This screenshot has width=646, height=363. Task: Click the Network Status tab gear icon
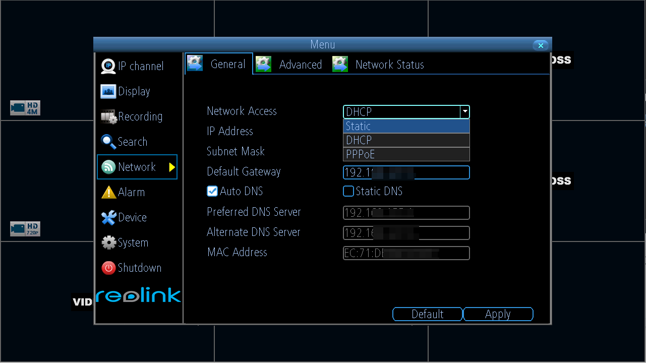coord(340,64)
